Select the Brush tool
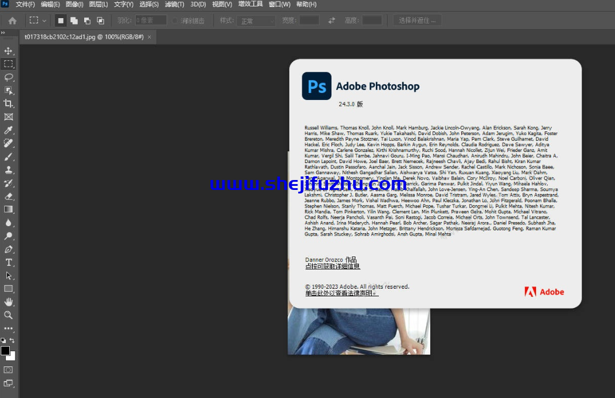615x398 pixels. pos(8,157)
